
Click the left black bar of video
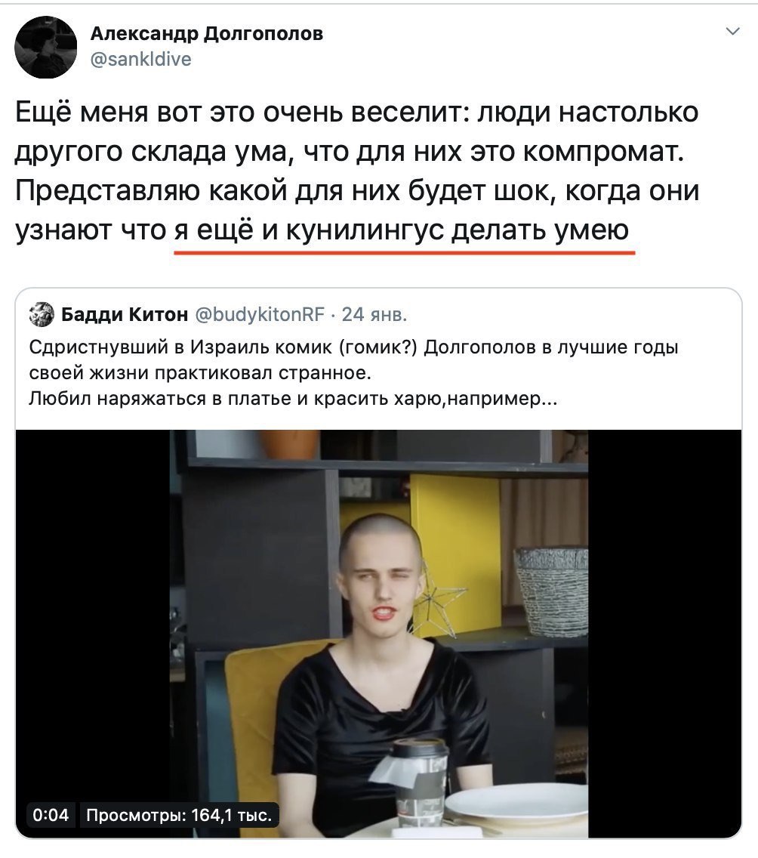pyautogui.click(x=92, y=633)
